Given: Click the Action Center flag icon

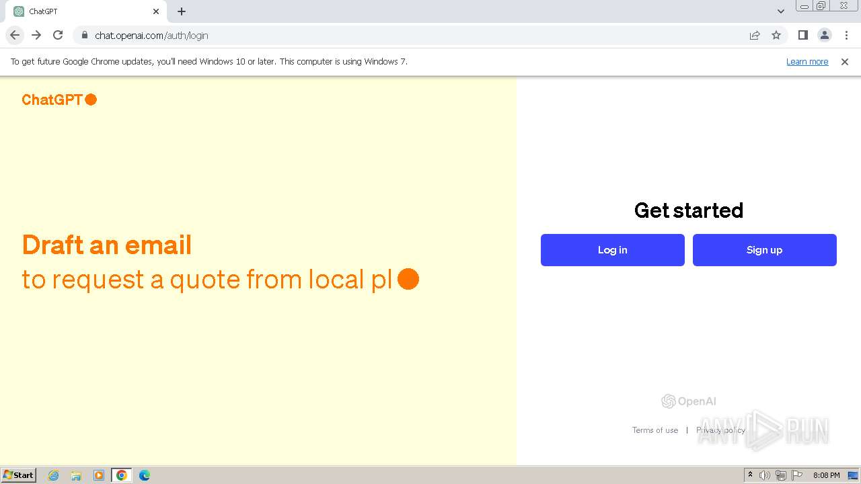Looking at the screenshot, I should click(x=797, y=475).
